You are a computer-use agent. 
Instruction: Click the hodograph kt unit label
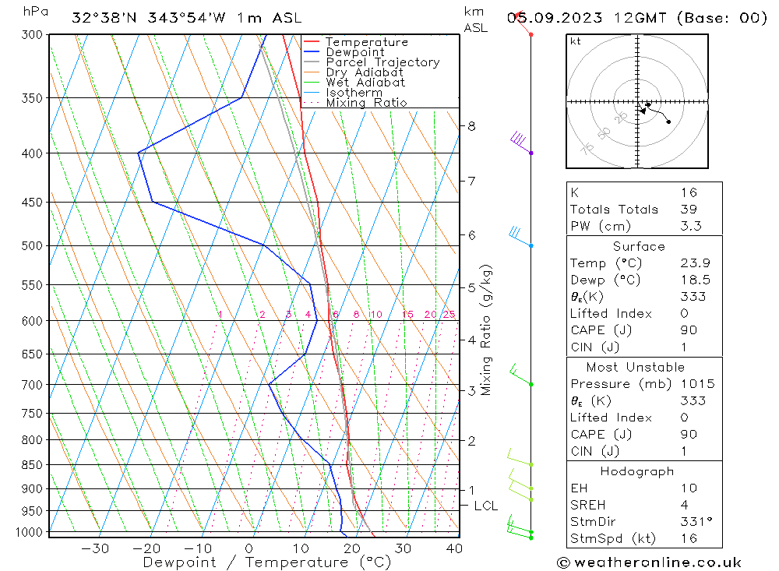click(576, 41)
